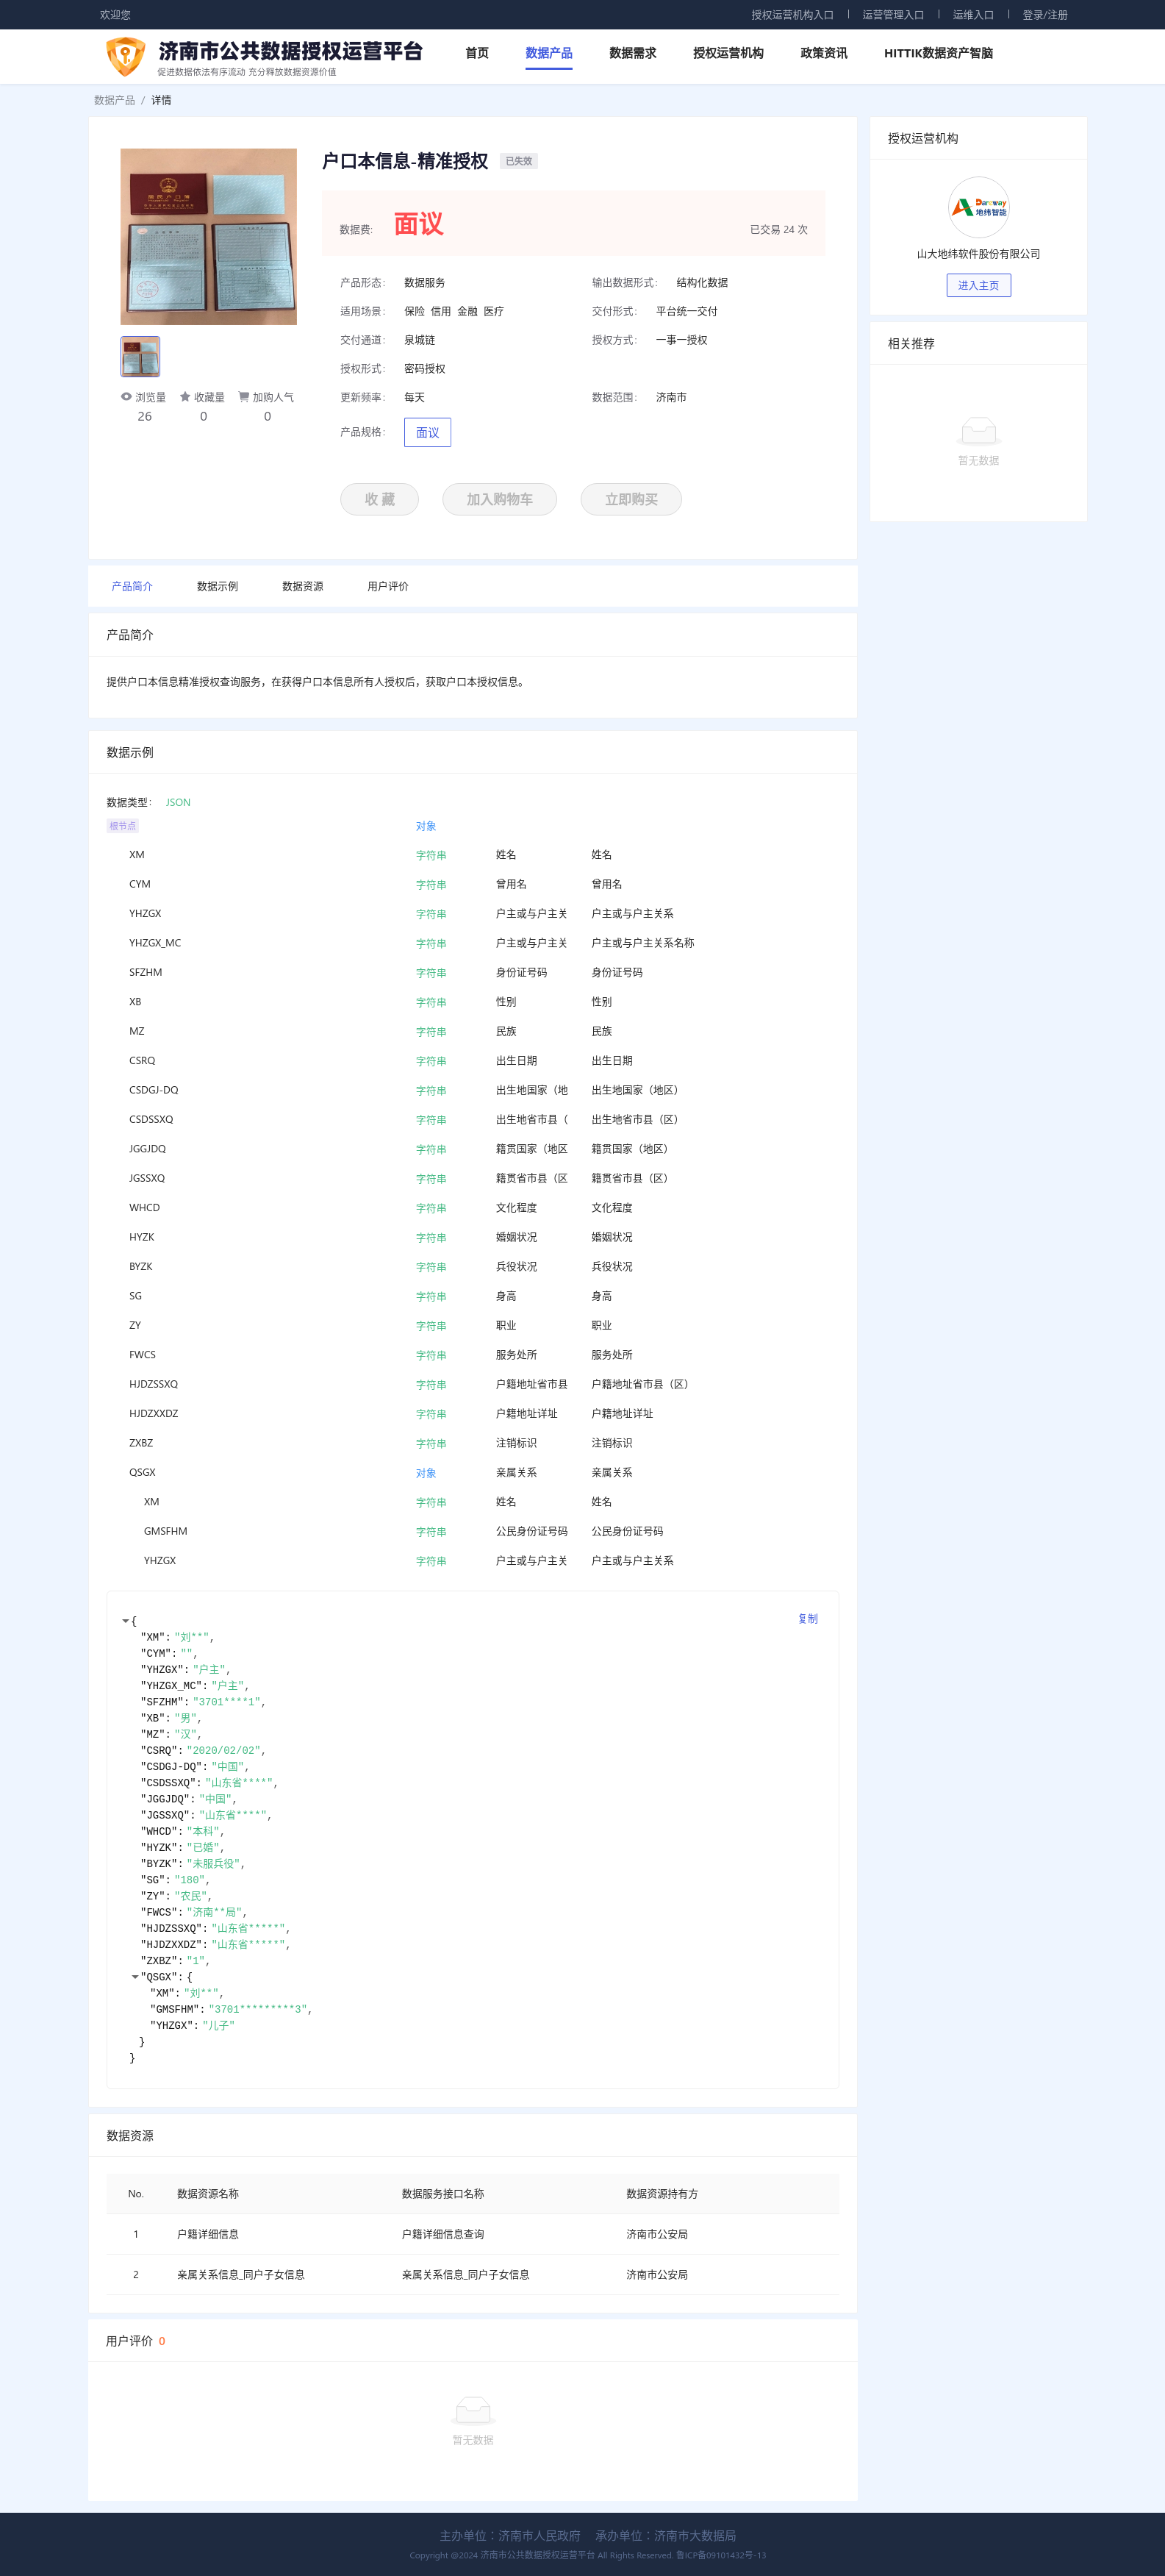Click the 根节点 tag in schema tree

(123, 826)
